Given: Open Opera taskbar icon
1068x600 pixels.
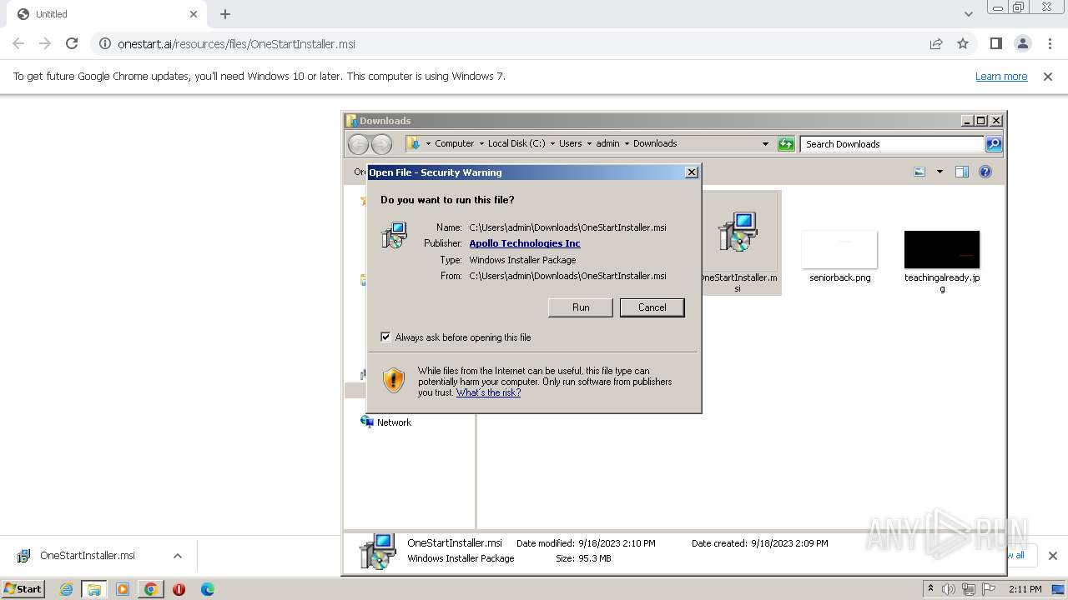Looking at the screenshot, I should click(179, 589).
